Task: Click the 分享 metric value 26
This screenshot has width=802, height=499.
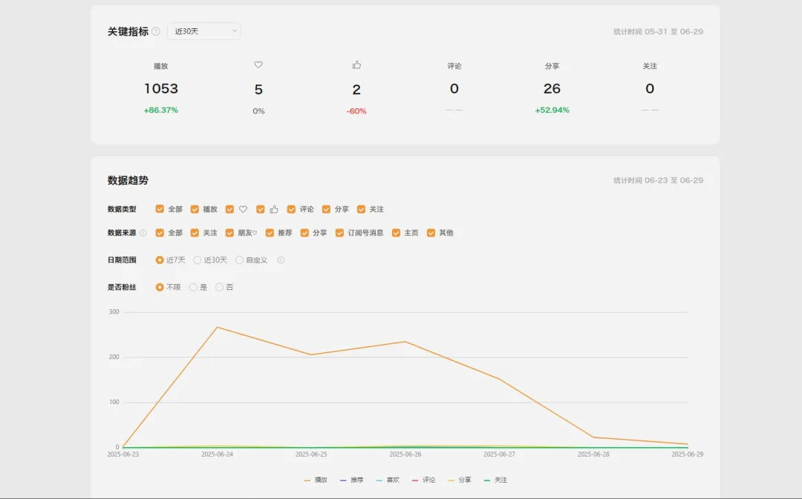Action: coord(552,89)
